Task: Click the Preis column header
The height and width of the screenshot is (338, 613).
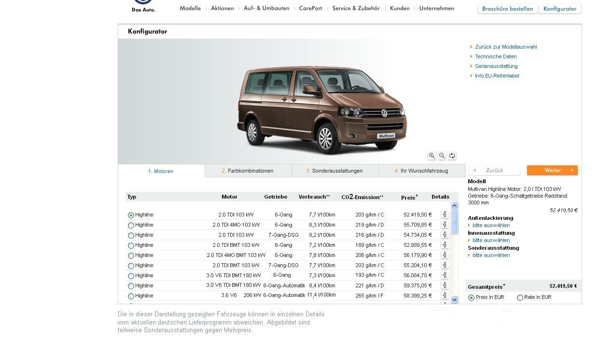Action: click(x=409, y=197)
